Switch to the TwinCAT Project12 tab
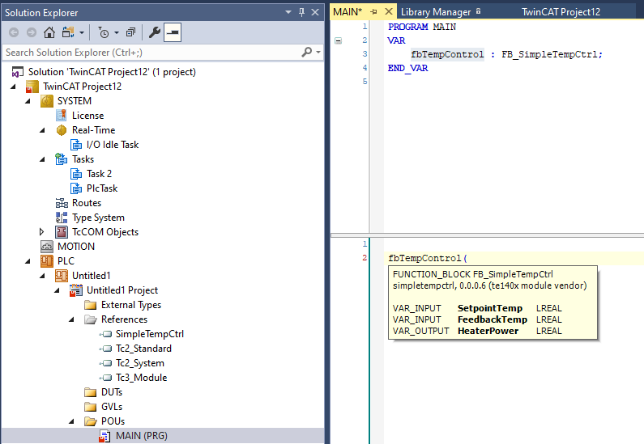 point(561,12)
